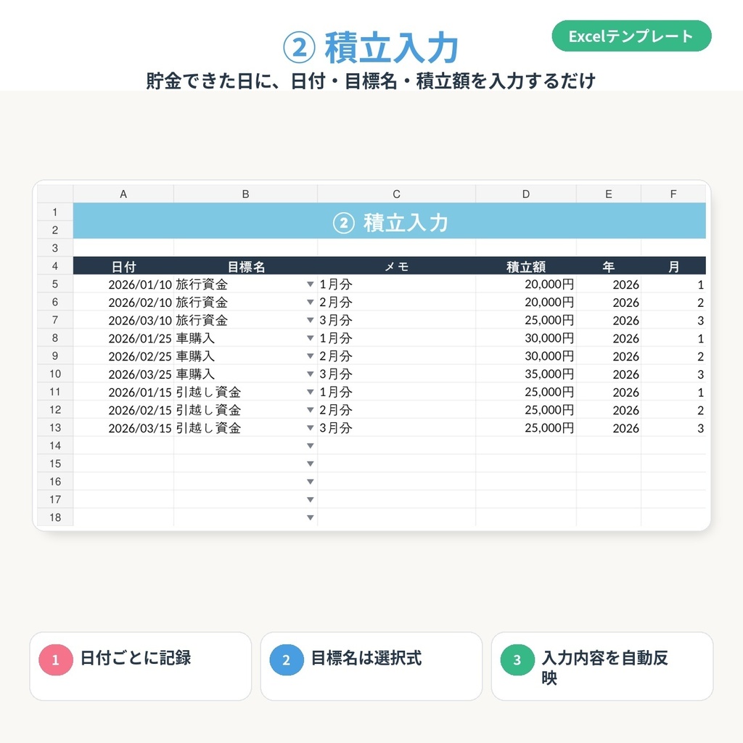
Task: Open the 目標名 dropdown for 2026/02/10
Action: tap(311, 303)
